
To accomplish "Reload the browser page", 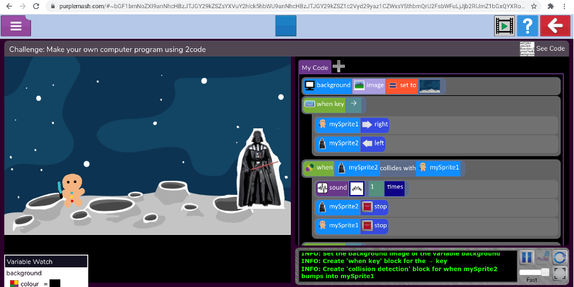I will (x=36, y=6).
